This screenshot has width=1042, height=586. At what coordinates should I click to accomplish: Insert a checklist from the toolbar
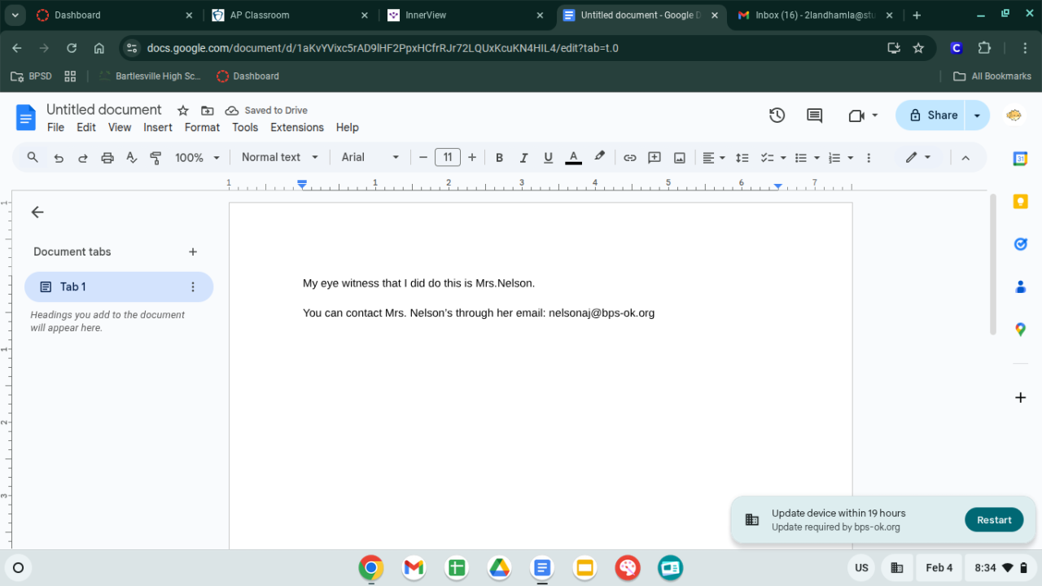tap(766, 158)
